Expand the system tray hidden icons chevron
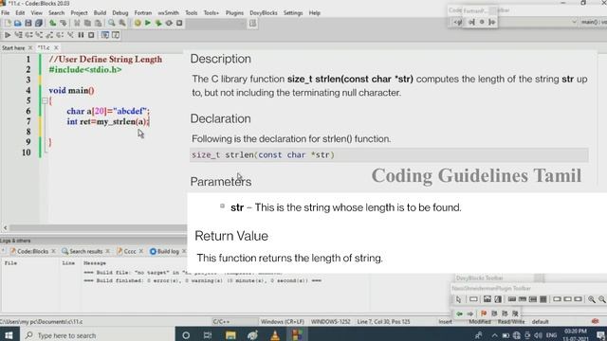Screen dimensions: 607x341 [x=494, y=335]
